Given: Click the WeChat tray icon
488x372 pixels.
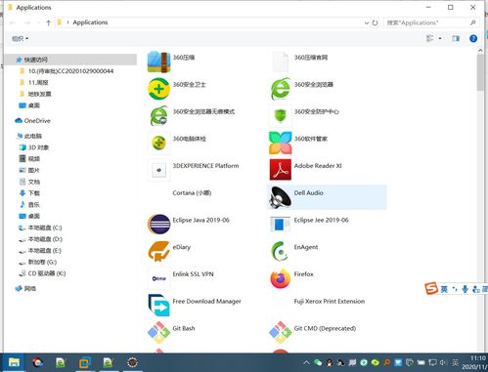Looking at the screenshot, I should coord(318,362).
